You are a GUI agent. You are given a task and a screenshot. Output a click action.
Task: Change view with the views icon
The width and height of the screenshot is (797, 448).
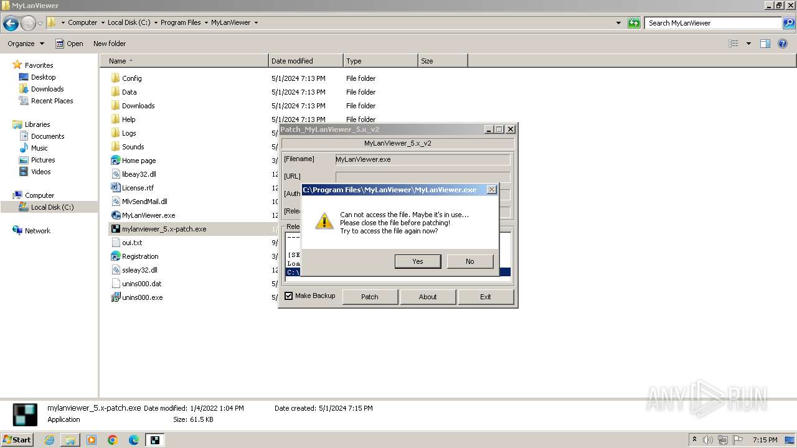pos(733,44)
